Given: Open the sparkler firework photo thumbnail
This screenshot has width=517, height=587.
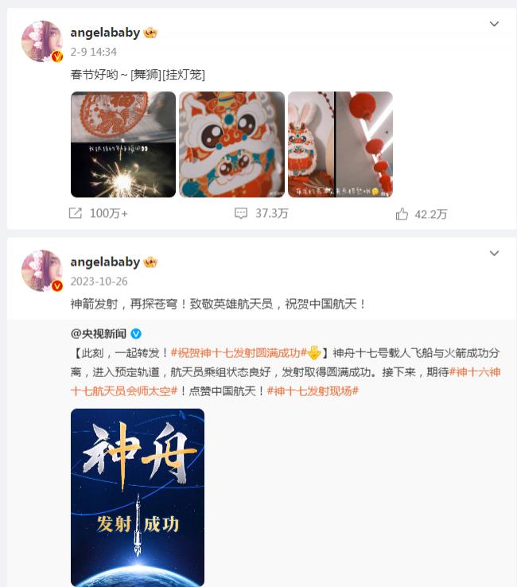Looking at the screenshot, I should (x=123, y=145).
